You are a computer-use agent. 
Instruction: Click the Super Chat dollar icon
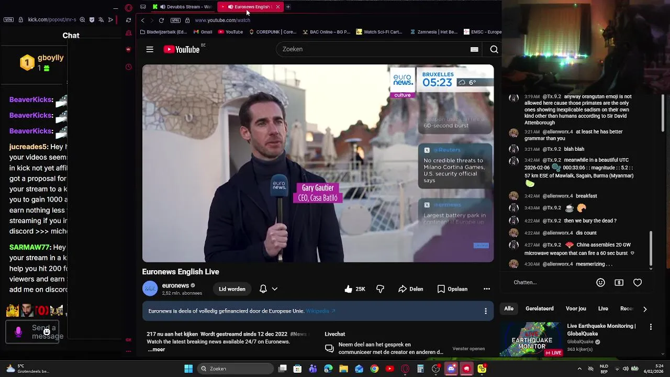[x=619, y=282]
